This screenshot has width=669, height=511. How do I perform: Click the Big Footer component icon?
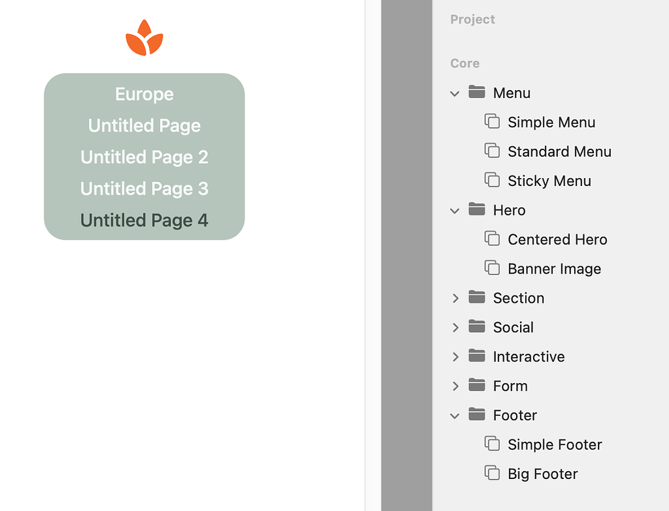click(x=493, y=474)
